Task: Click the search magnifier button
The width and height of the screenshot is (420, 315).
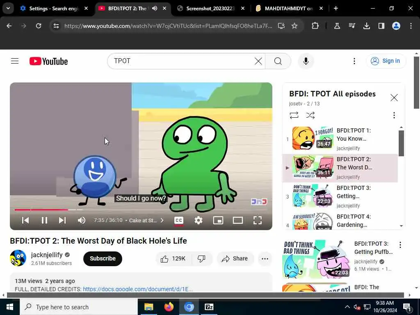Action: [278, 61]
